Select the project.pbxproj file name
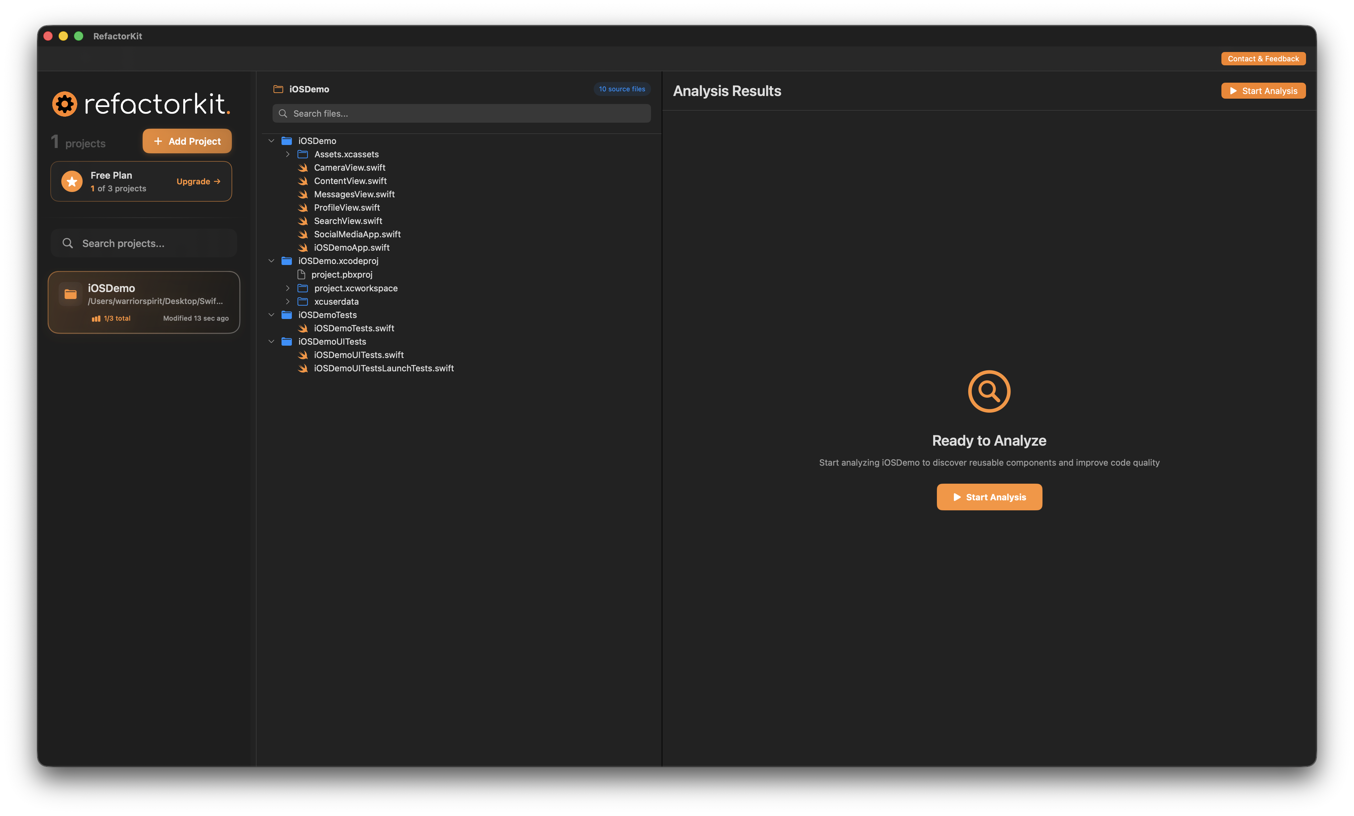This screenshot has height=816, width=1354. pos(342,274)
